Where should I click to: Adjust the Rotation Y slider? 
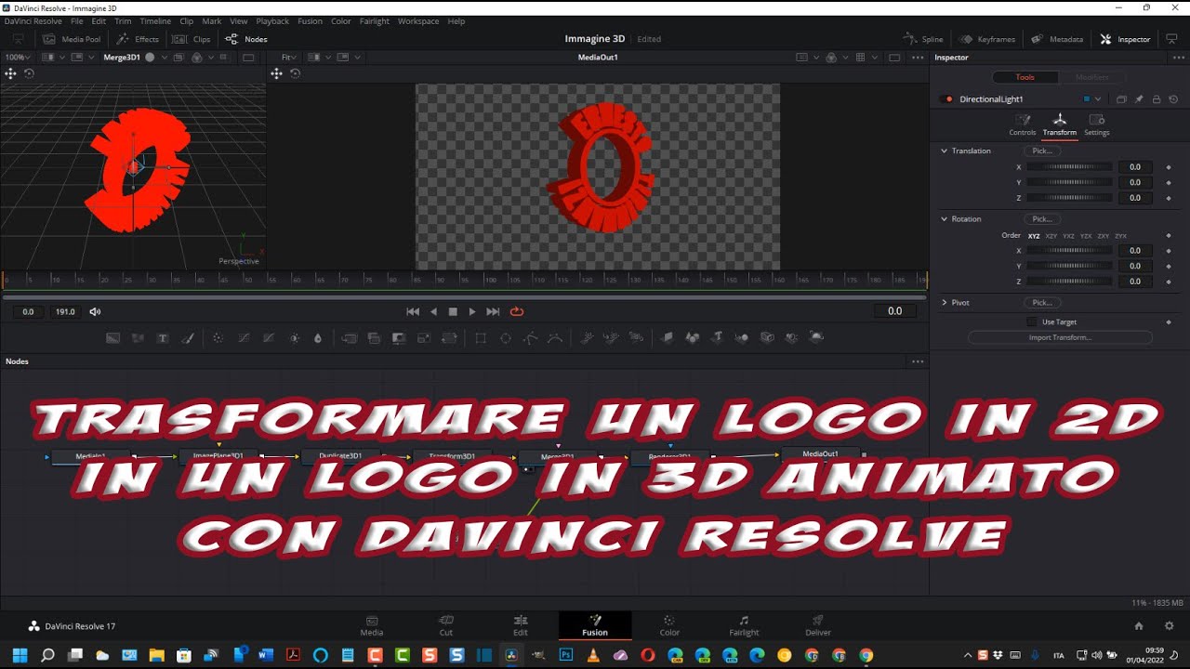click(x=1069, y=266)
